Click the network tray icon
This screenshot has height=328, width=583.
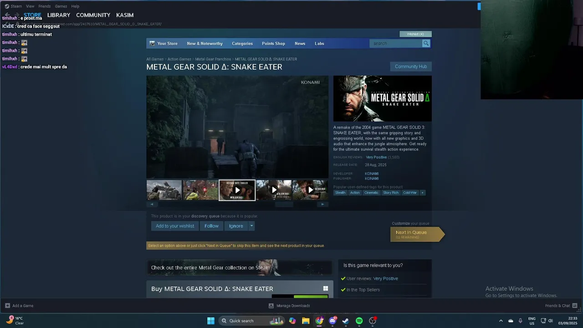(543, 321)
